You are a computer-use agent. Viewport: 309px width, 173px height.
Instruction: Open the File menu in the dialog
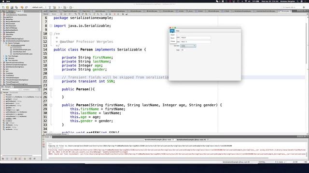pos(172,31)
